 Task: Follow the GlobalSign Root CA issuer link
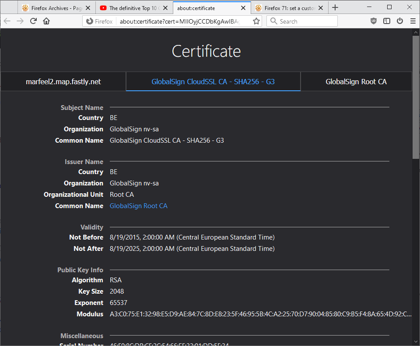(139, 206)
